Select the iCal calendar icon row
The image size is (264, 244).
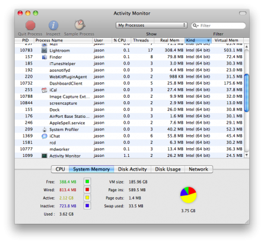click(44, 90)
